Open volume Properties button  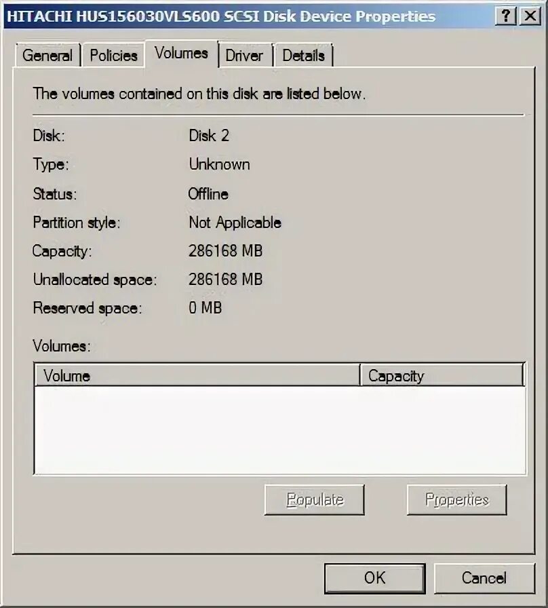(x=457, y=500)
